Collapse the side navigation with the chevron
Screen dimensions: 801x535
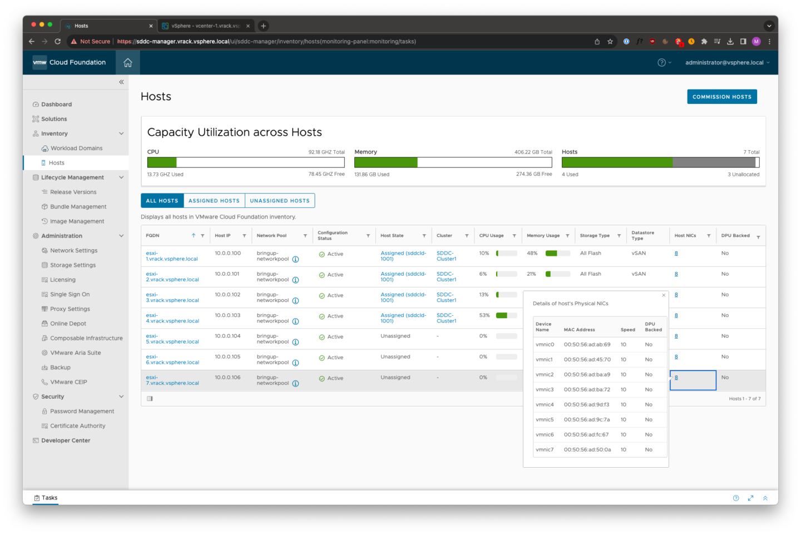(121, 82)
